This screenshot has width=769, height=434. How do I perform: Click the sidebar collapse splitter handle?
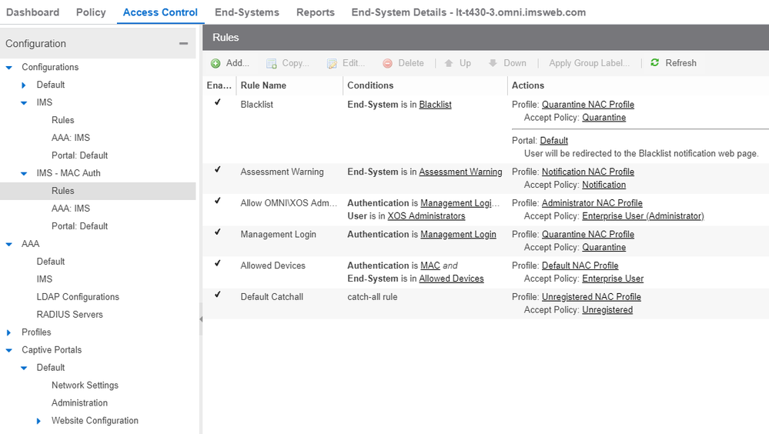[x=200, y=319]
